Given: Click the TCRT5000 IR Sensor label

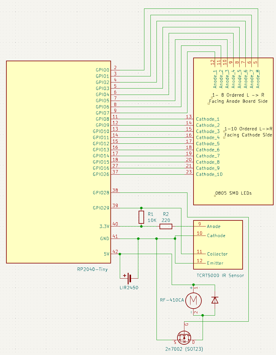Looking at the screenshot, I should pos(220,276).
